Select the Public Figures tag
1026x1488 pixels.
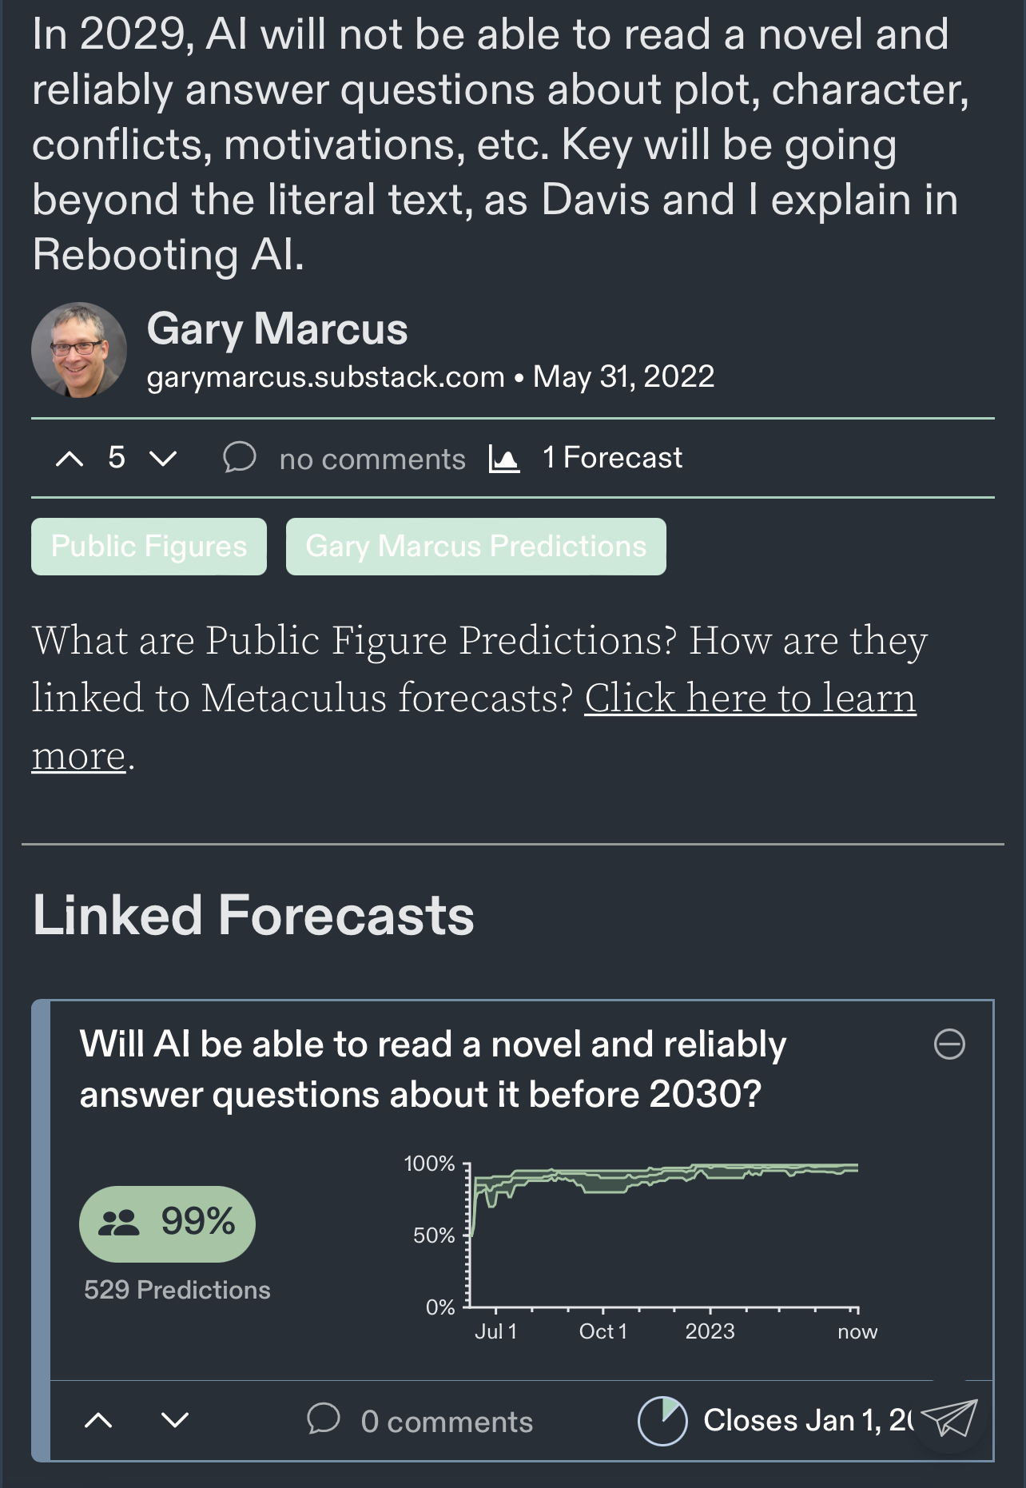click(x=149, y=547)
